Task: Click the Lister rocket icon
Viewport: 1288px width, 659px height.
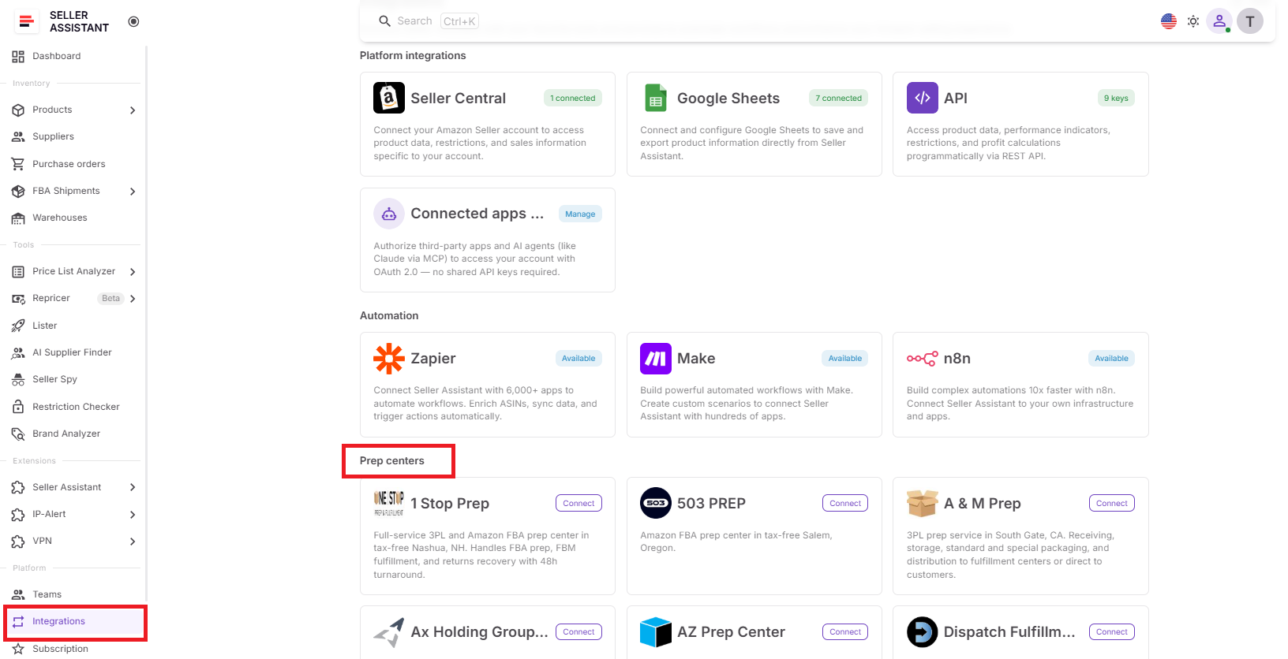Action: coord(18,326)
